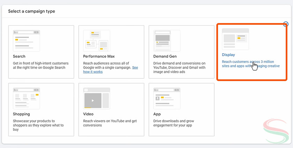Click the Search campaign illustration icon
This screenshot has width=293, height=148.
[x=26, y=40]
